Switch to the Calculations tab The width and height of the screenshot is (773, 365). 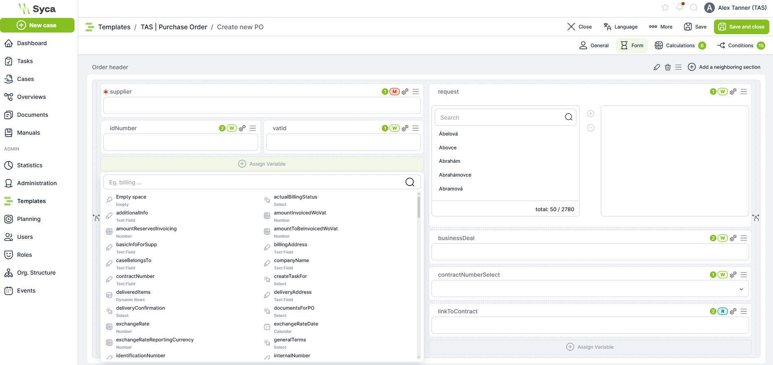click(x=680, y=46)
